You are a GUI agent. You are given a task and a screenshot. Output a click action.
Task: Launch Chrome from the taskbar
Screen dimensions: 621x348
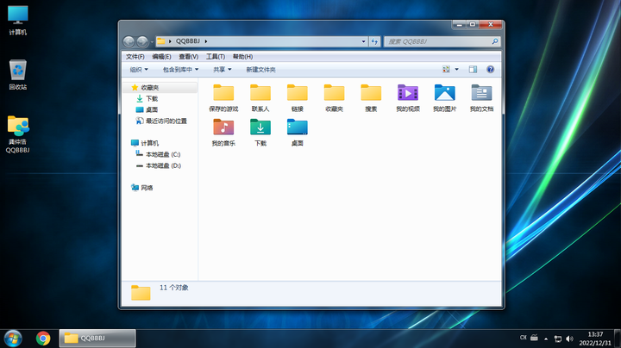point(43,339)
